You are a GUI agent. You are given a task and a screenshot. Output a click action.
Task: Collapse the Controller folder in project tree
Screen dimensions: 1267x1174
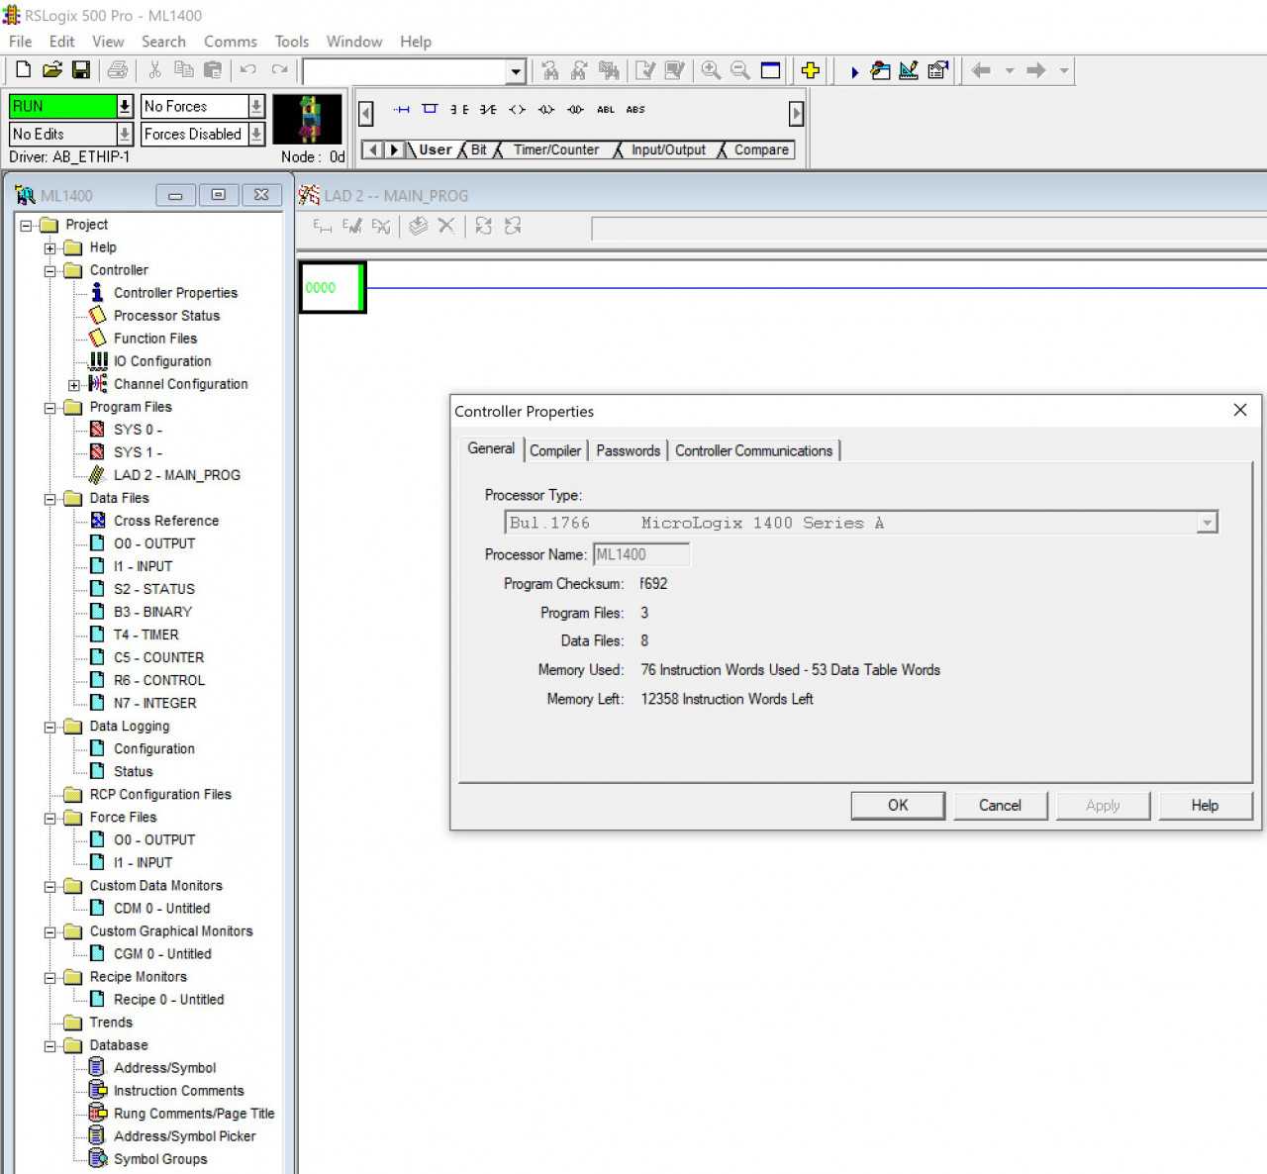tap(50, 271)
